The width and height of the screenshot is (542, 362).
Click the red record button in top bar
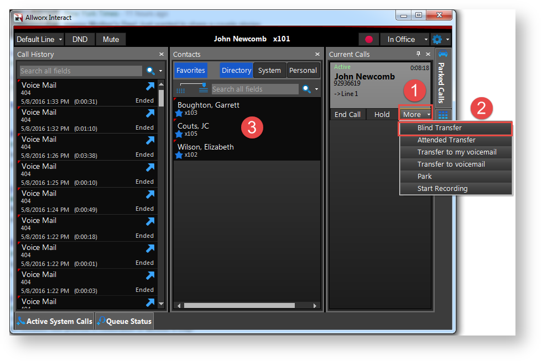coord(368,39)
